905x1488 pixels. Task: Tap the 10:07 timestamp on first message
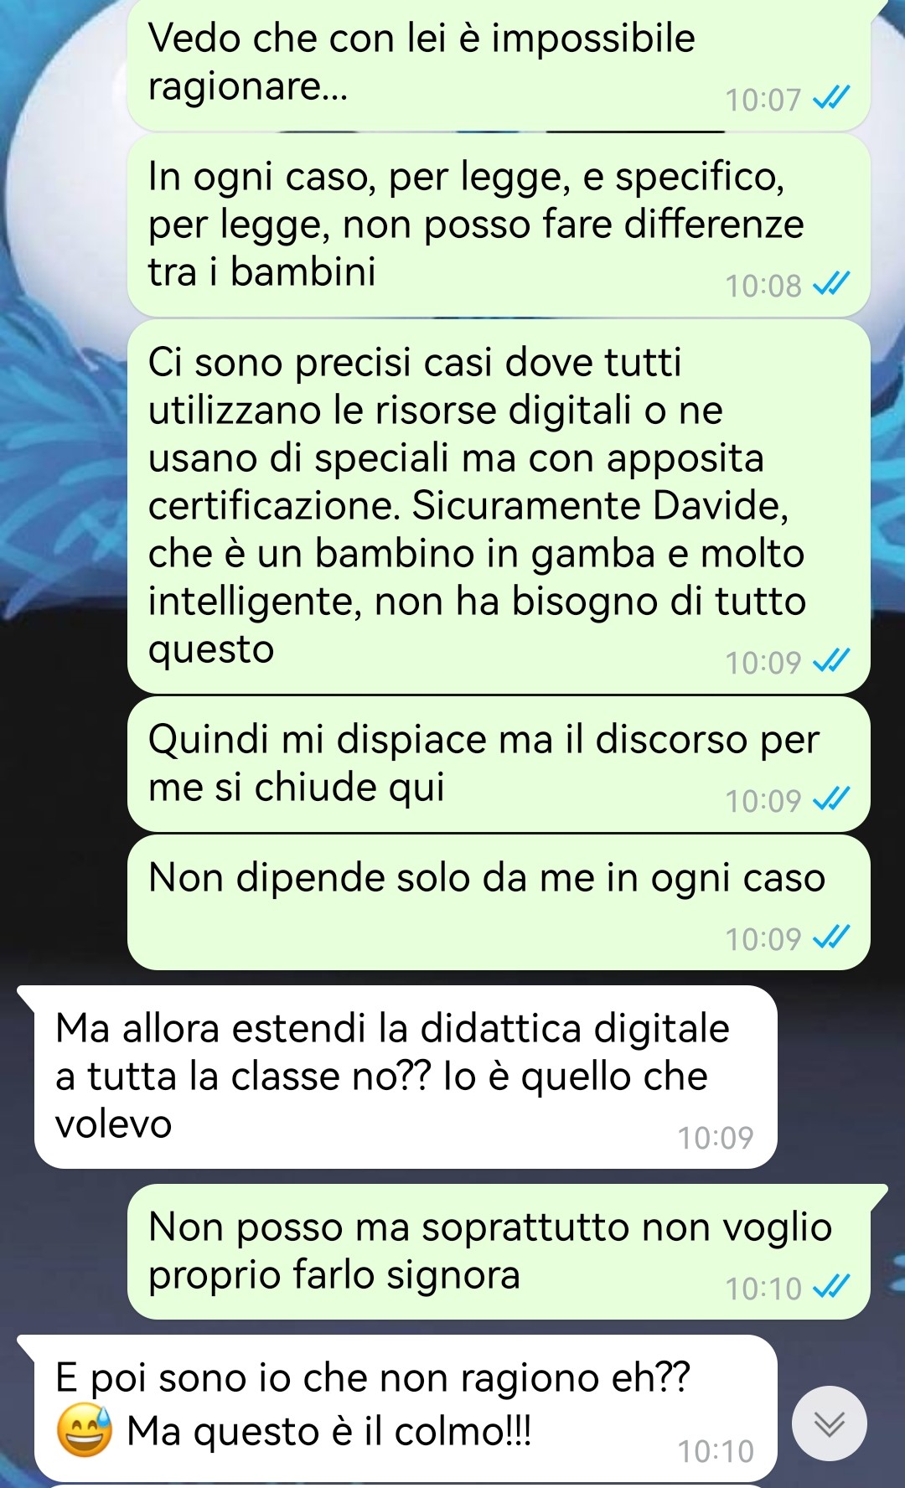pyautogui.click(x=763, y=100)
